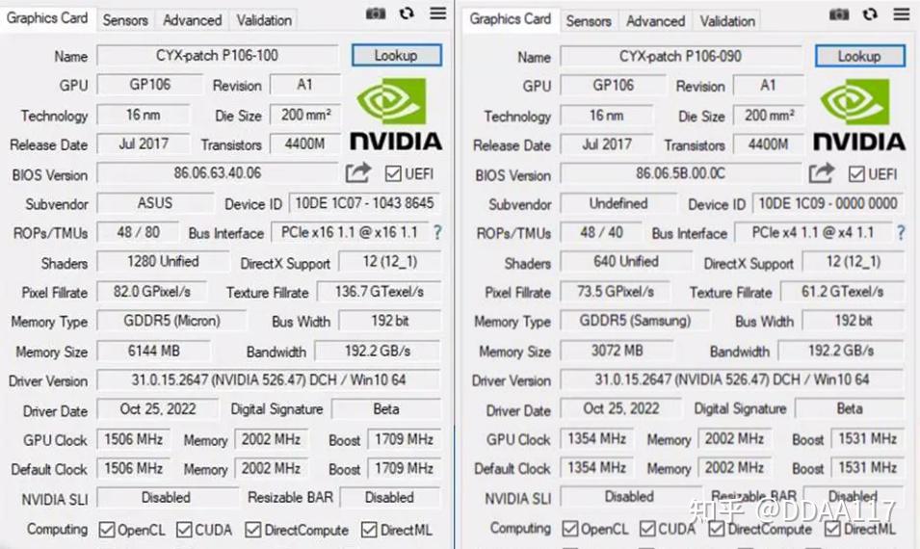Refresh the P106-100 window
Image resolution: width=920 pixels, height=549 pixels.
(x=407, y=13)
